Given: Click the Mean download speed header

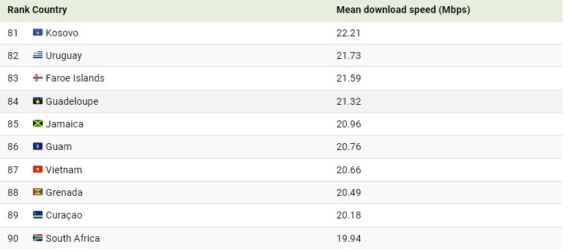Looking at the screenshot, I should coord(403,10).
